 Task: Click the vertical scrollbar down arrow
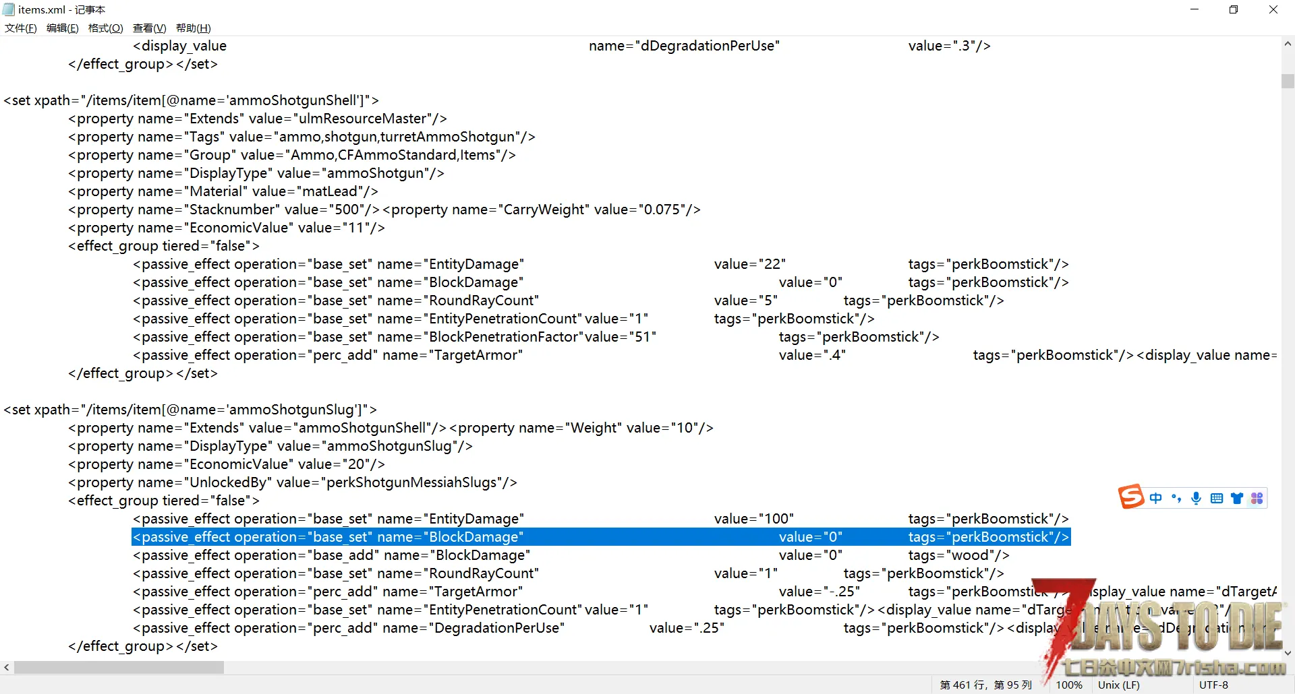coord(1288,652)
